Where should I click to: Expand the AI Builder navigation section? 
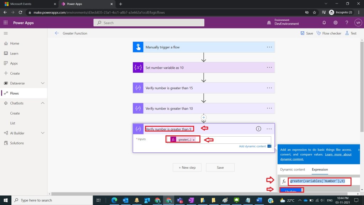tap(43, 133)
